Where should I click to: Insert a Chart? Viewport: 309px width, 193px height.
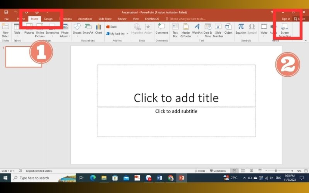click(x=99, y=29)
